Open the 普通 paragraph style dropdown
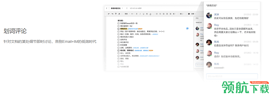Viewport: 269px width, 95px height. pyautogui.click(x=127, y=14)
